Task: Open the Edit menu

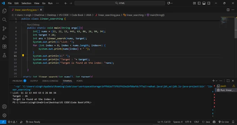Action: (x=16, y=3)
